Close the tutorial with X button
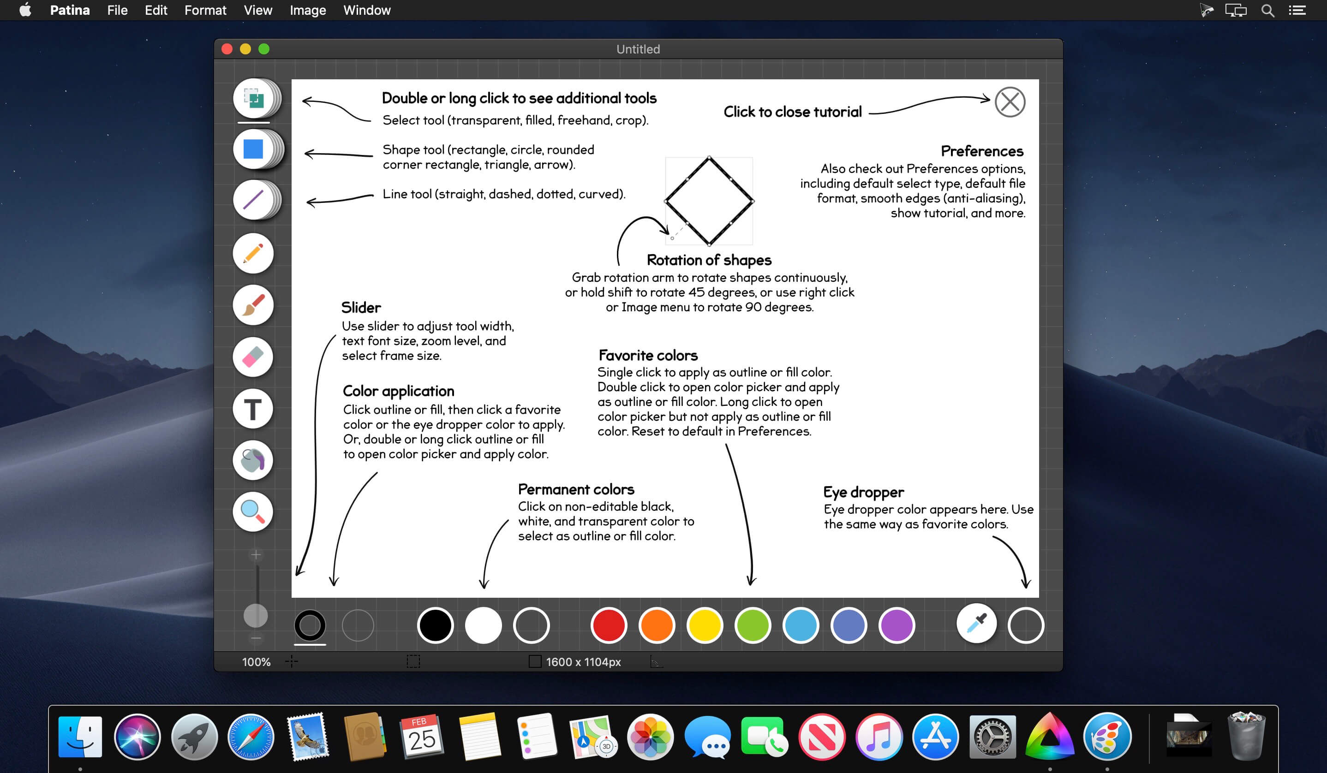This screenshot has height=773, width=1327. 1010,102
